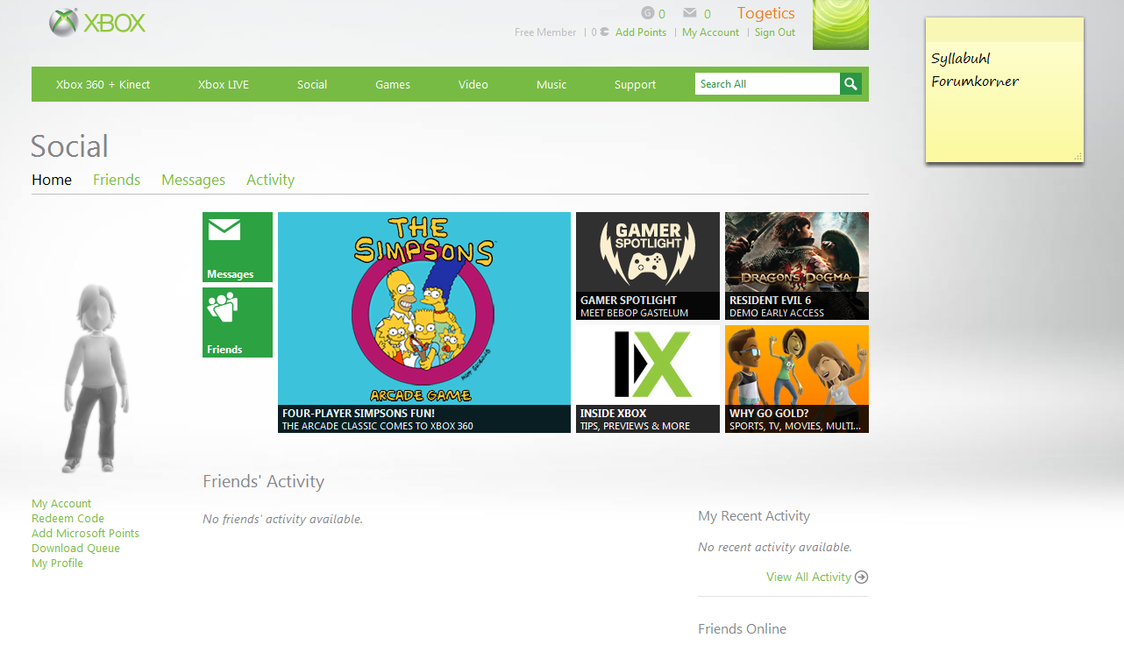
Task: Open the Xbox LIVE menu
Action: click(x=224, y=85)
